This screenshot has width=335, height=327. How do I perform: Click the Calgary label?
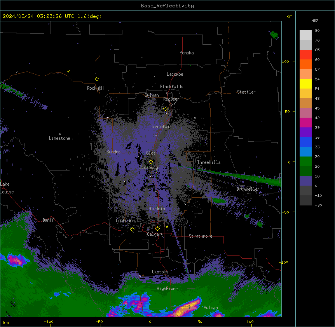155,234
